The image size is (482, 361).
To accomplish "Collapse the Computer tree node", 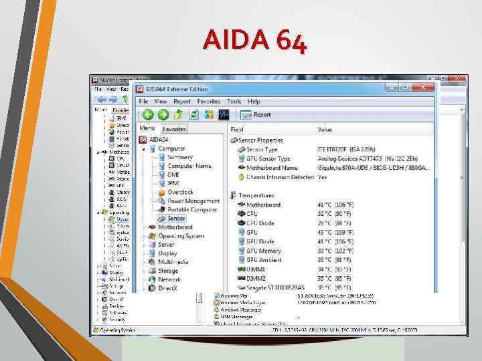I will coord(143,149).
